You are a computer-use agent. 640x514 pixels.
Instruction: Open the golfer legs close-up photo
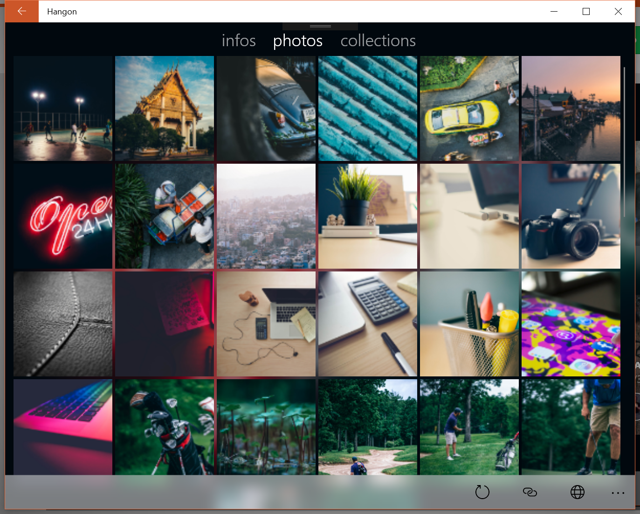pos(571,427)
